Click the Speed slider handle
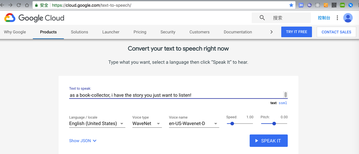The image size is (359, 154). [x=232, y=124]
